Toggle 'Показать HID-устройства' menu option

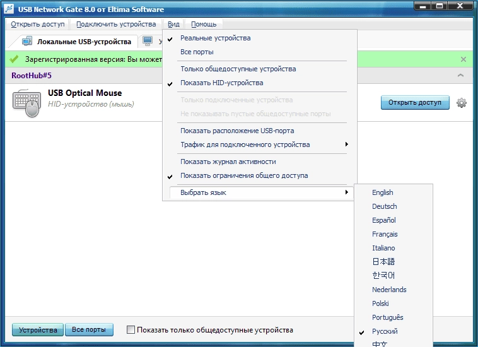point(259,83)
